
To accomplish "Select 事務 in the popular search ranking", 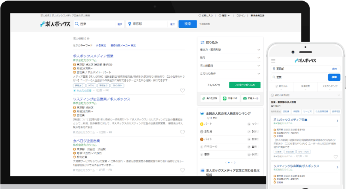I will click(207, 154).
